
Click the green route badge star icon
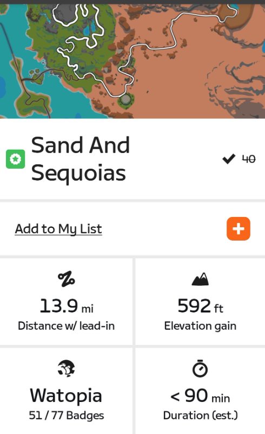(x=16, y=159)
